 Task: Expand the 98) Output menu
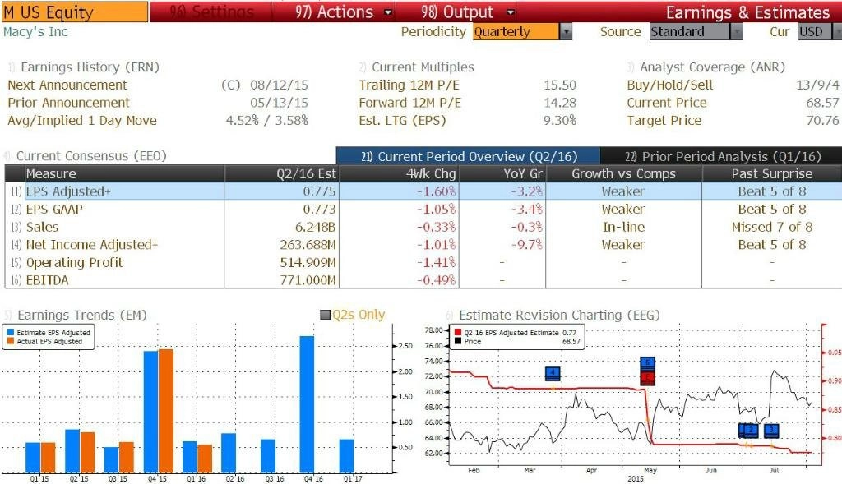click(467, 12)
